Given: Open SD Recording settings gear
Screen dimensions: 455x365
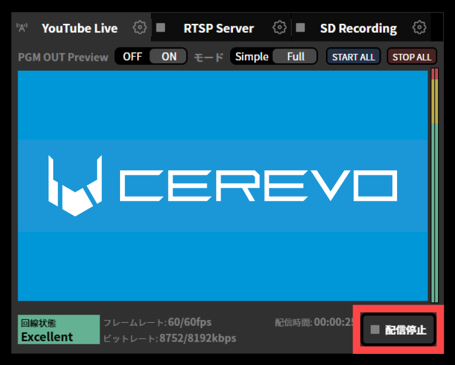Looking at the screenshot, I should 419,27.
